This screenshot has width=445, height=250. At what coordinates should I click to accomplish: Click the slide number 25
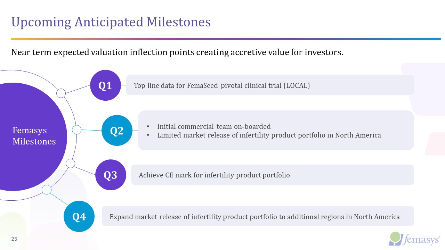15,239
